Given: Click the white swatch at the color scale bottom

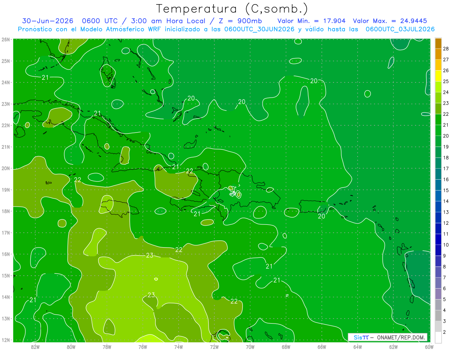Looking at the screenshot, I should pos(438,337).
